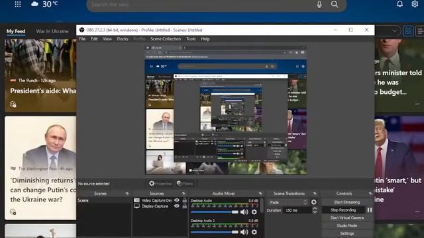424x238 pixels.
Task: Open the apps grid icon in the browser header
Action: (18, 5)
